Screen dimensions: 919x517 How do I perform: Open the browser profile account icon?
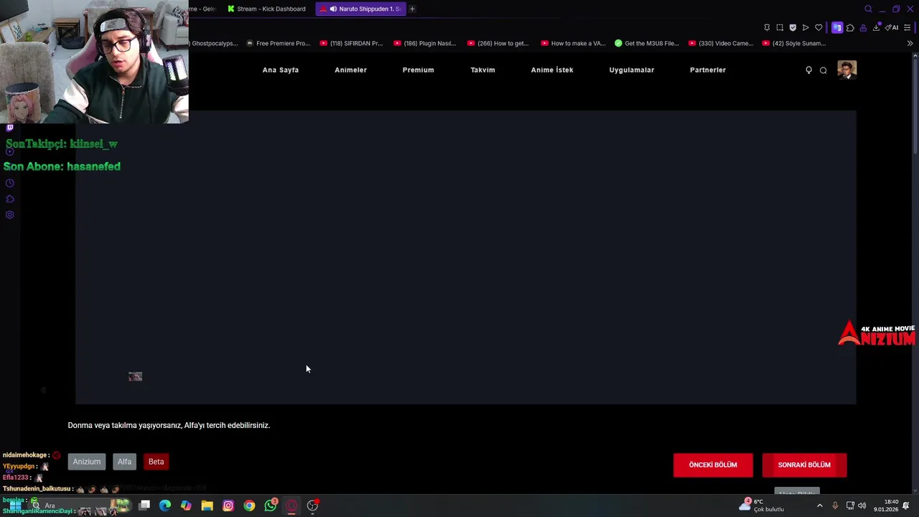(863, 27)
